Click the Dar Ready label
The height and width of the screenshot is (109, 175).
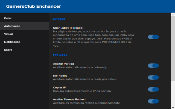60,76
